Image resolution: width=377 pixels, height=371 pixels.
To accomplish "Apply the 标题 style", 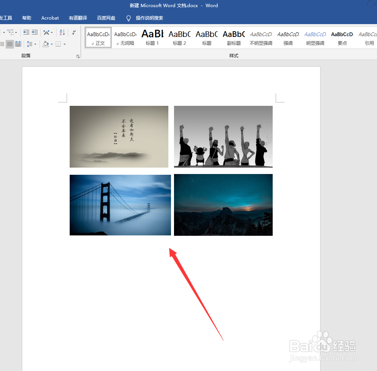I will coord(207,38).
